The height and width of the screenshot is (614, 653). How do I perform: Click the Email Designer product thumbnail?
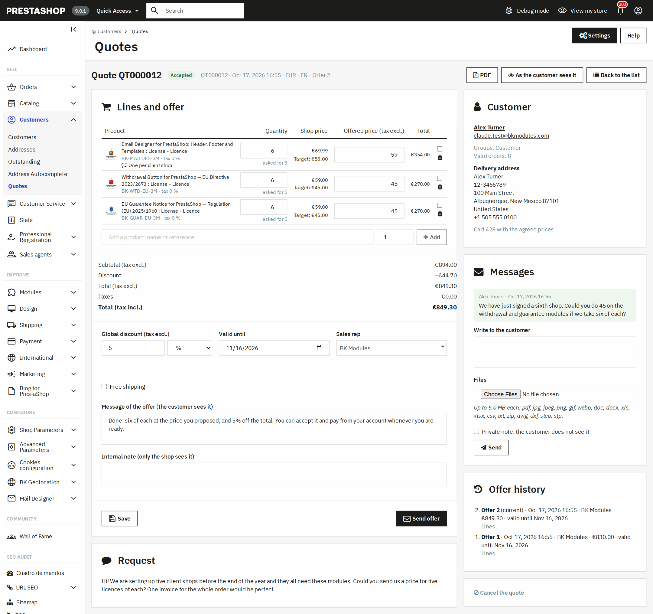[111, 155]
